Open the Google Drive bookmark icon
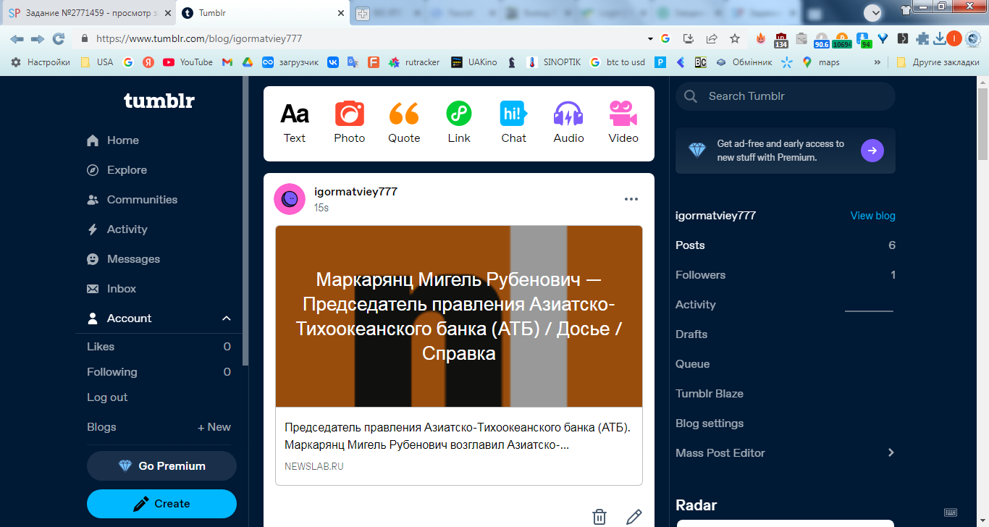The image size is (989, 527). [247, 62]
